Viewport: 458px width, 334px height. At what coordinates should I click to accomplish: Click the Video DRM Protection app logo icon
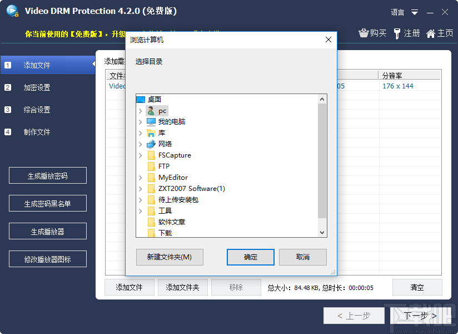click(12, 11)
